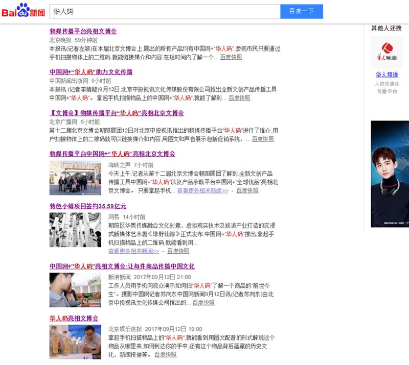The height and width of the screenshot is (365, 409).
Task: Open headline 中国网+"华人码"亮相文博会:让每件商品传播中国文化
Action: 122,266
